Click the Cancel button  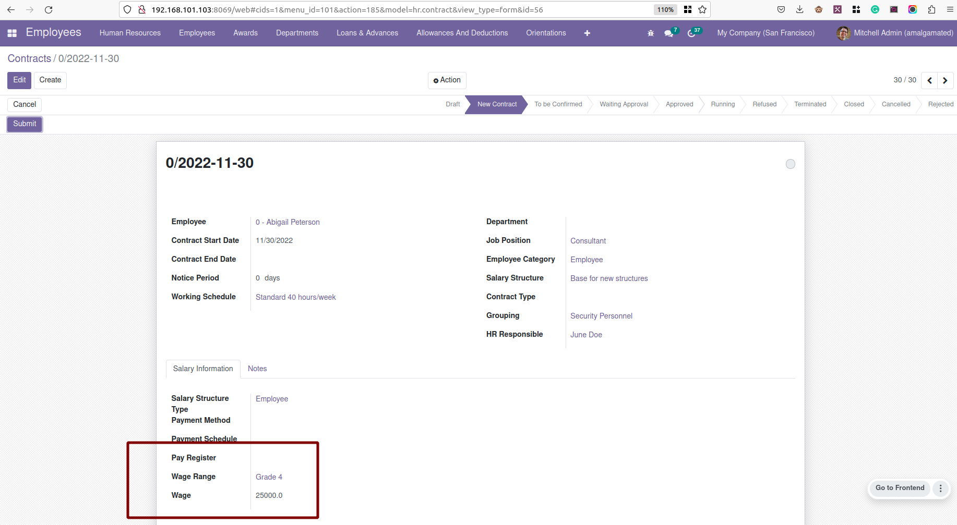point(25,104)
